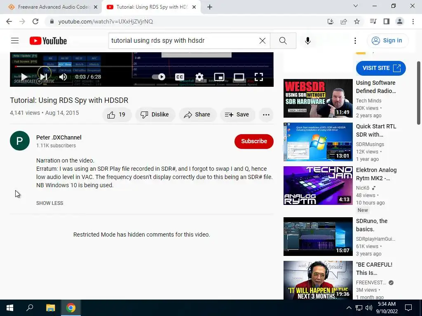Open Elektron Analog Rytm MK2 title
The height and width of the screenshot is (316, 422).
pos(376,174)
